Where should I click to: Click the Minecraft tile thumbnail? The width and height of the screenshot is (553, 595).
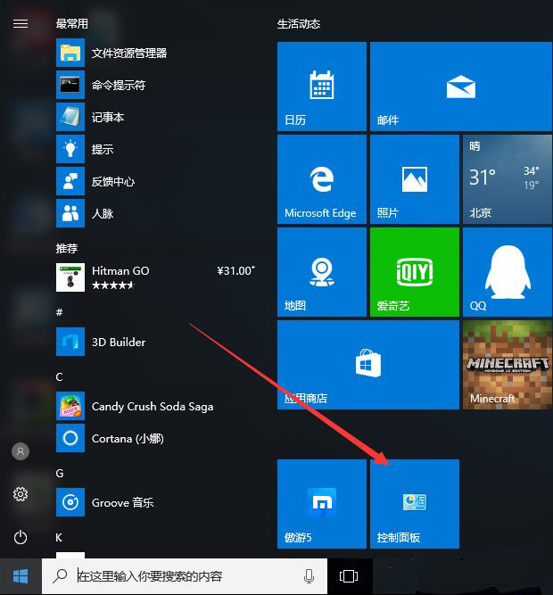507,365
